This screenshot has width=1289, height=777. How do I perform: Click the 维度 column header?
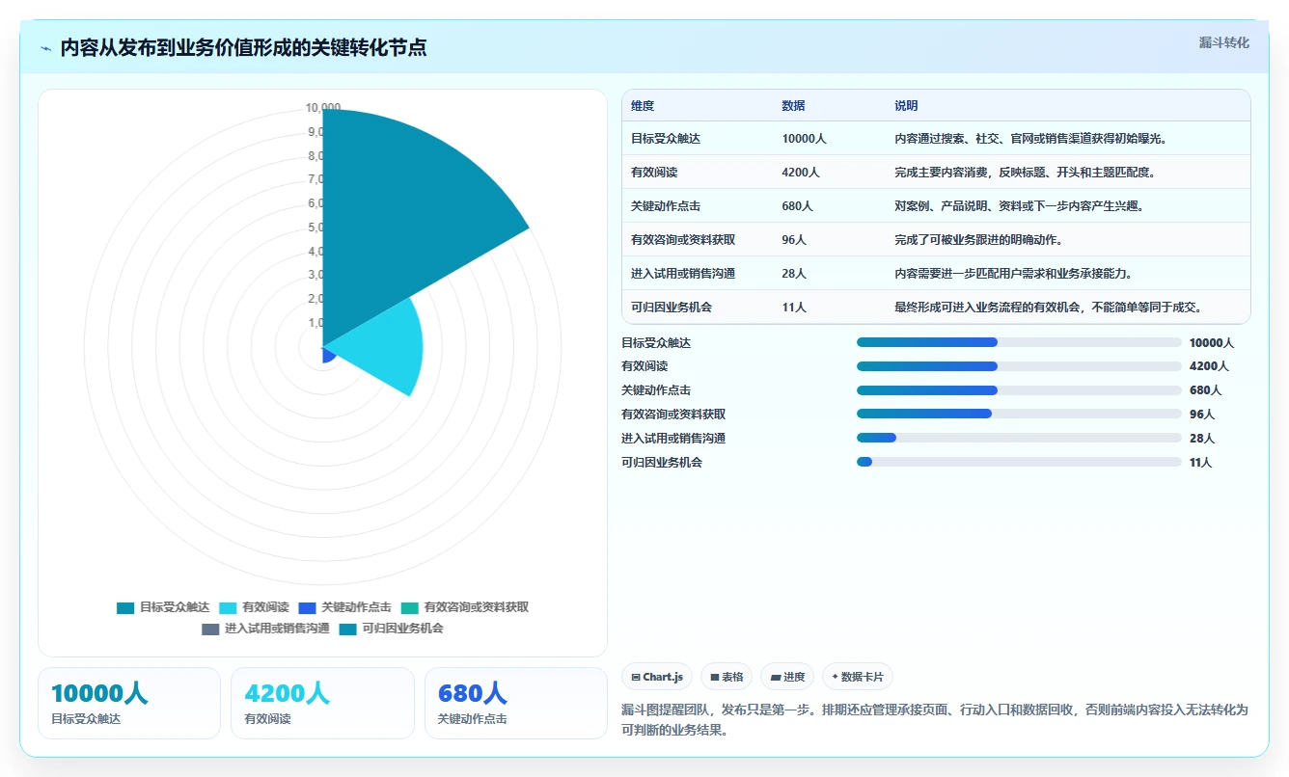coord(643,106)
